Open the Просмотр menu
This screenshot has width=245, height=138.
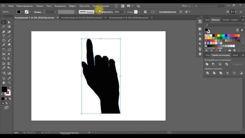[x=85, y=6]
